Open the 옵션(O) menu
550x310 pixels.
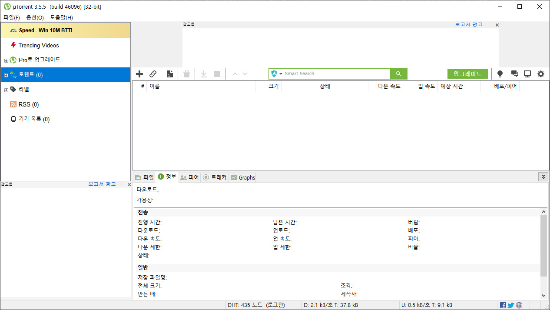coord(35,18)
